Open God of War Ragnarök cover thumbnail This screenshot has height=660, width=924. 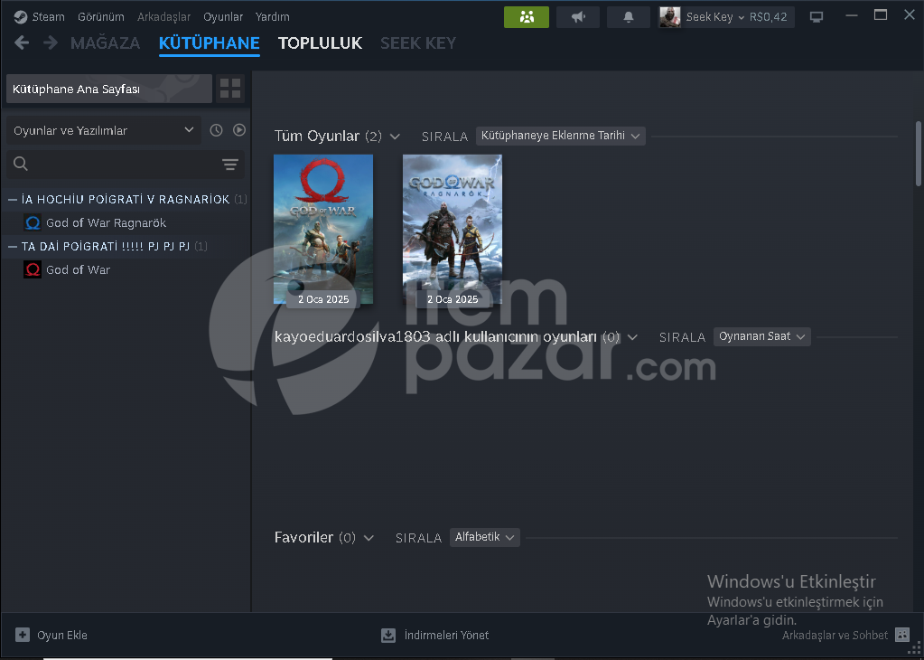452,230
